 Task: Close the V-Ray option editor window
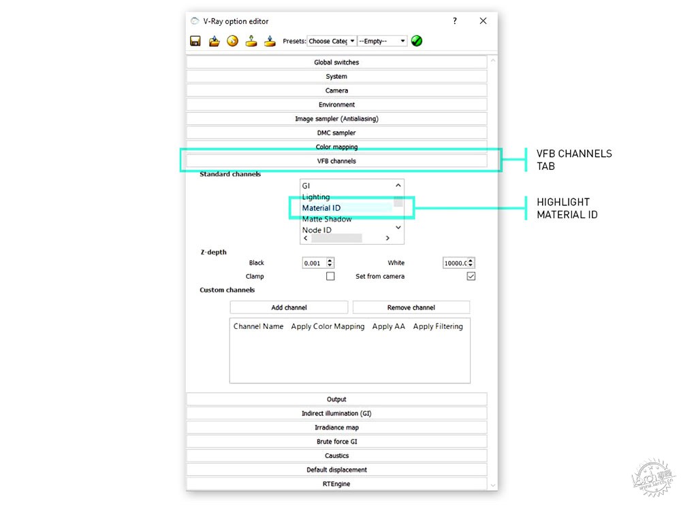pos(483,21)
